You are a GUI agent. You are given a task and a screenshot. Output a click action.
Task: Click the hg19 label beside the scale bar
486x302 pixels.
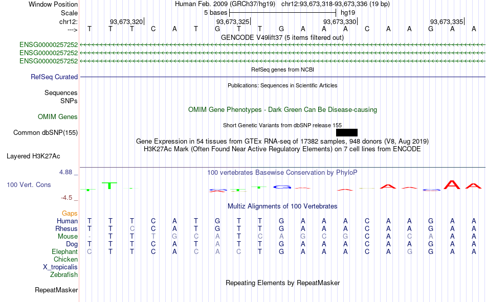[348, 13]
